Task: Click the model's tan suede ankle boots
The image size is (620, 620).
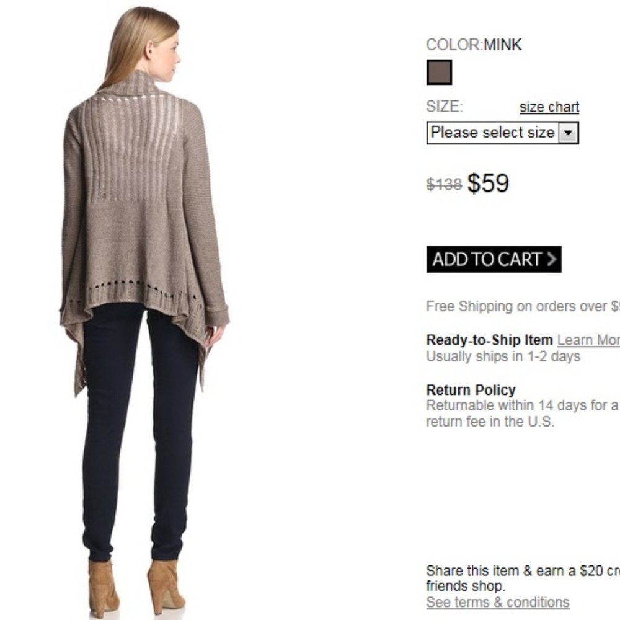Action: click(136, 589)
